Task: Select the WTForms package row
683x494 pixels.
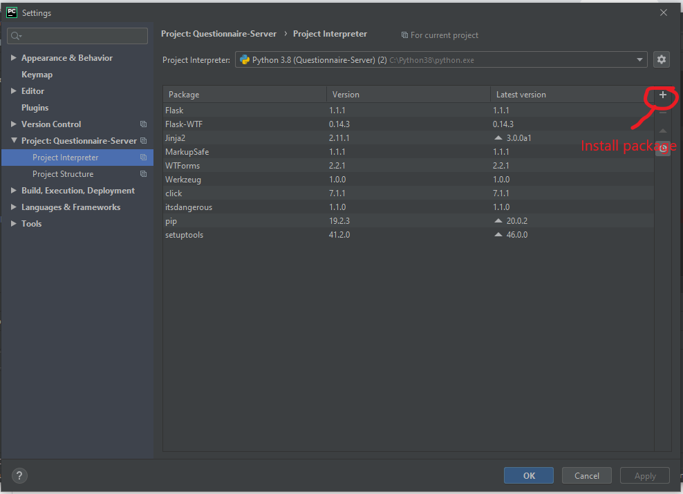Action: (408, 165)
